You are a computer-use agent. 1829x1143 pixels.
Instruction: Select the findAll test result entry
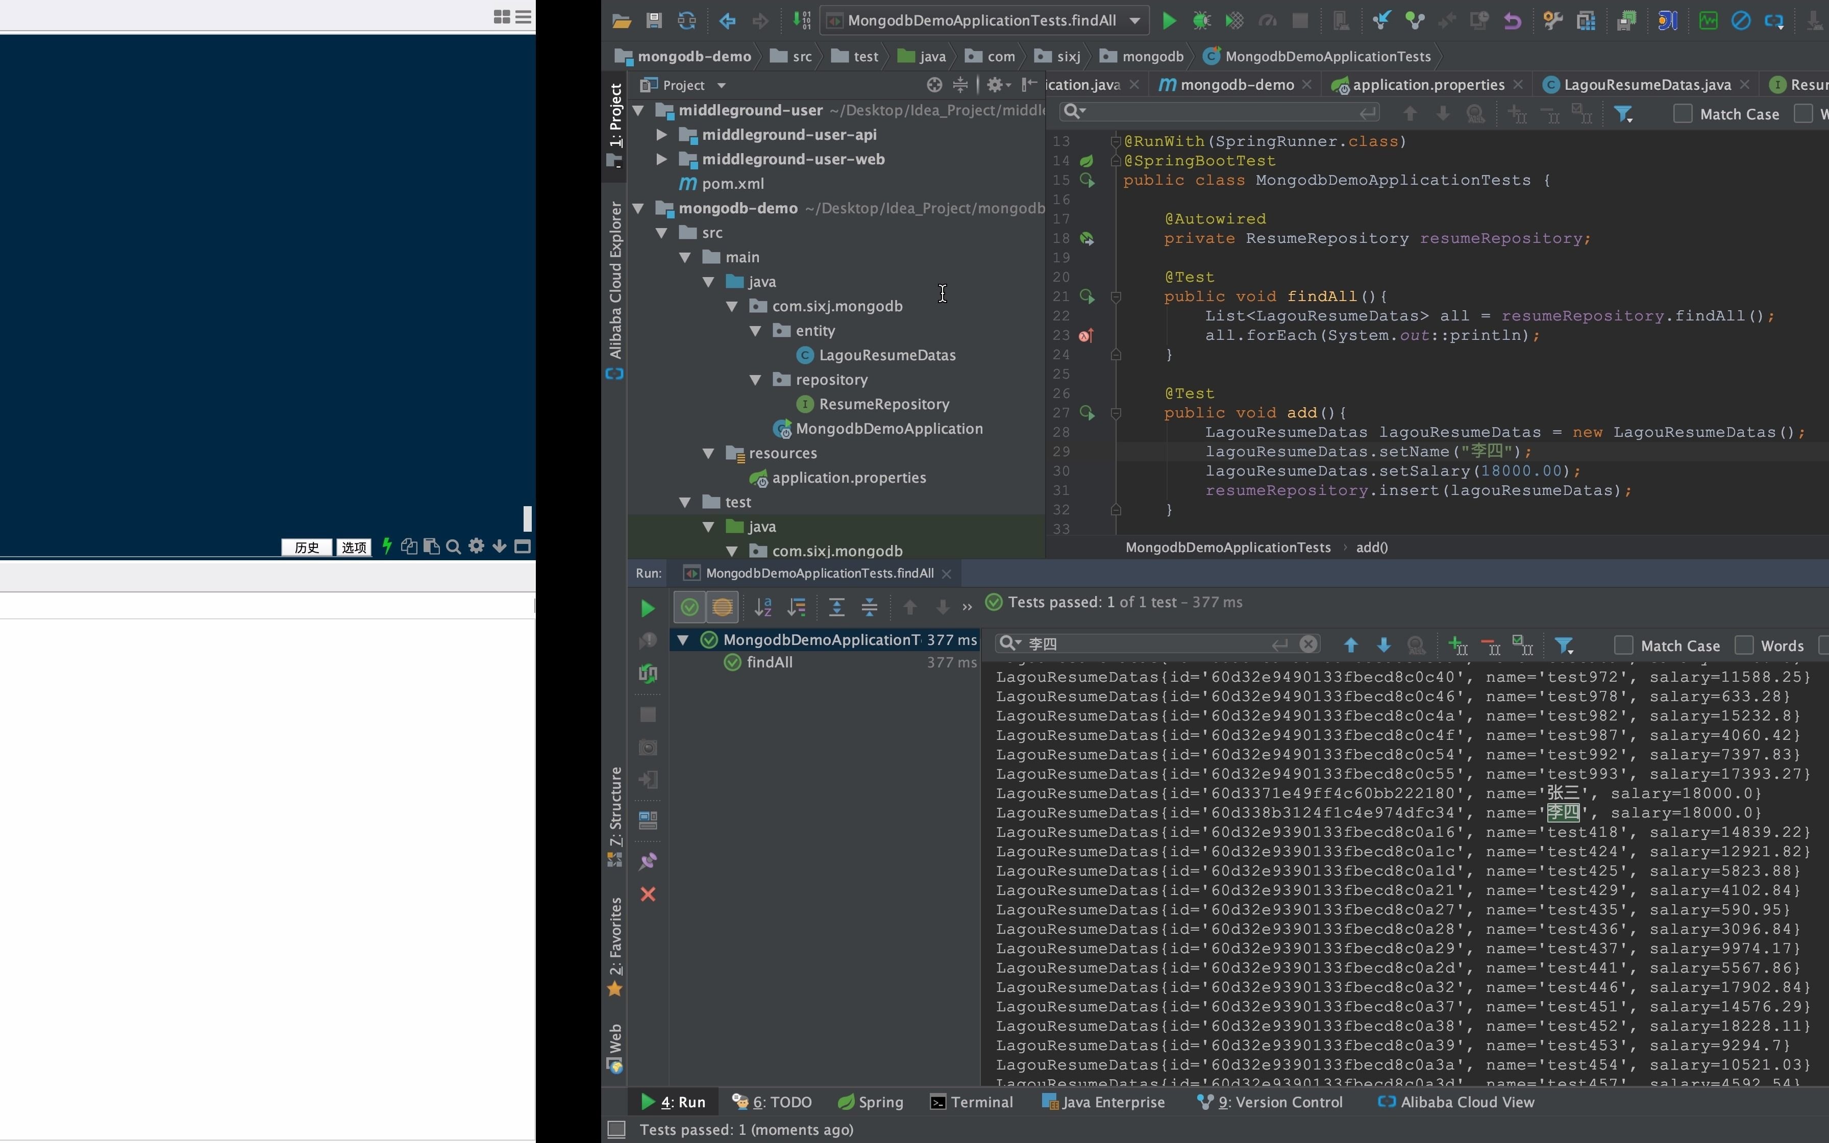[x=769, y=662]
